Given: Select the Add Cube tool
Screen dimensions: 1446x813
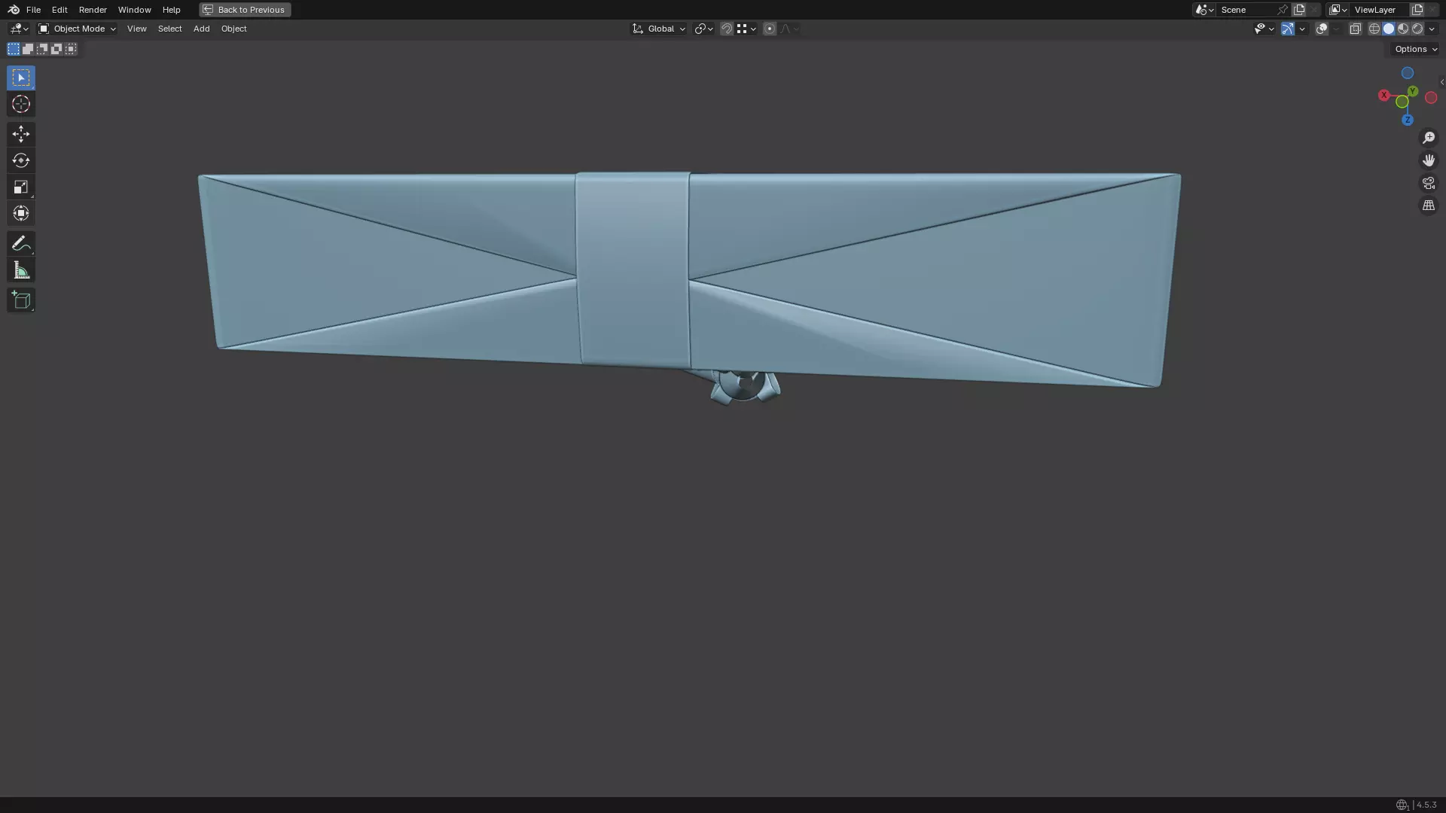Looking at the screenshot, I should 21,300.
